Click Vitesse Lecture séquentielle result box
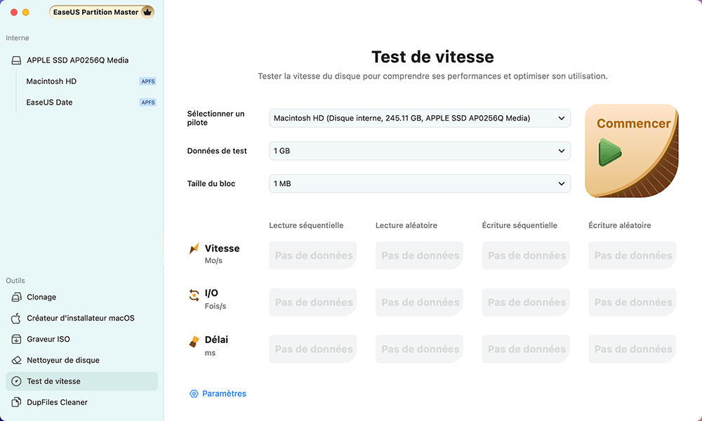The image size is (702, 421). pyautogui.click(x=313, y=255)
